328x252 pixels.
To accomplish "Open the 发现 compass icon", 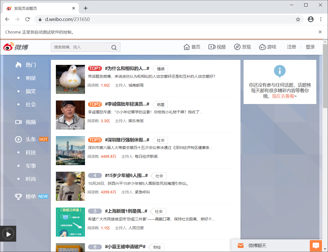I will point(237,47).
